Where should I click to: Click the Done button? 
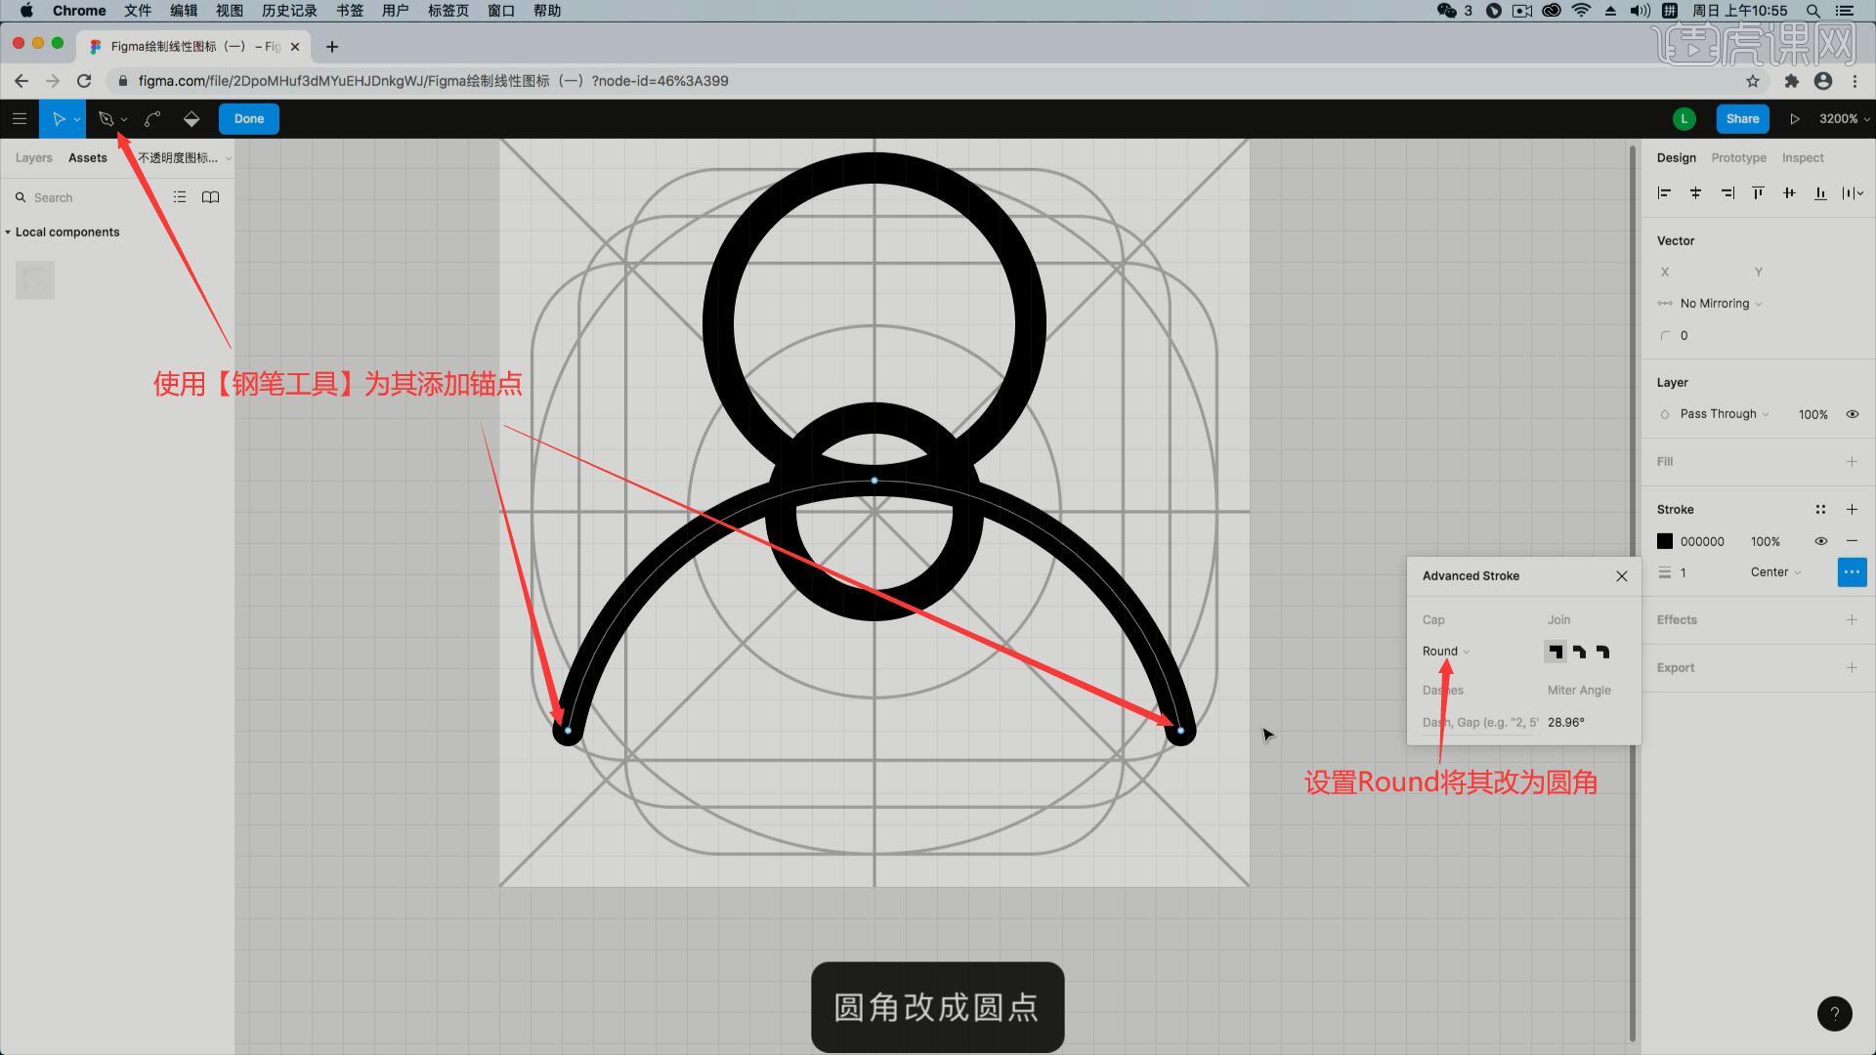(248, 119)
